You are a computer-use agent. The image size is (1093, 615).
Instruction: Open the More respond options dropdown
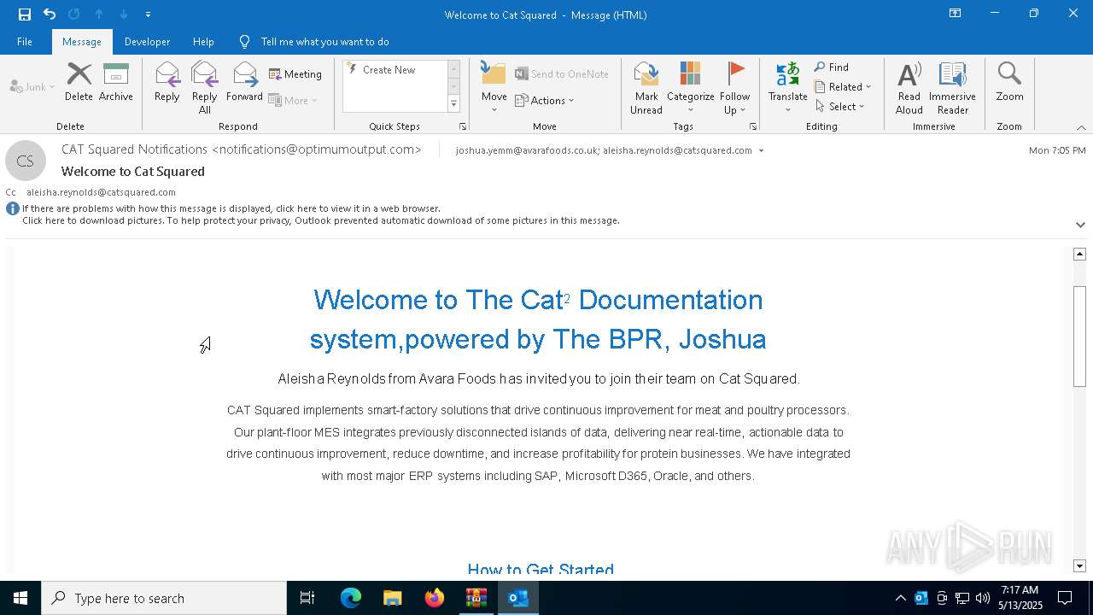(x=293, y=100)
